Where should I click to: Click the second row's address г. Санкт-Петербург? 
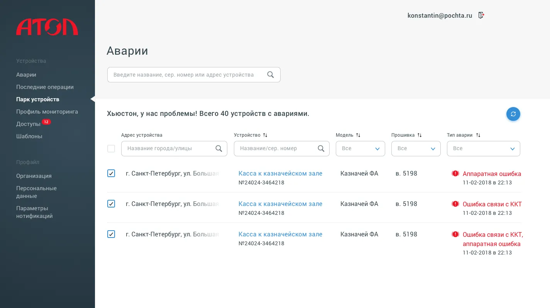[x=172, y=204]
